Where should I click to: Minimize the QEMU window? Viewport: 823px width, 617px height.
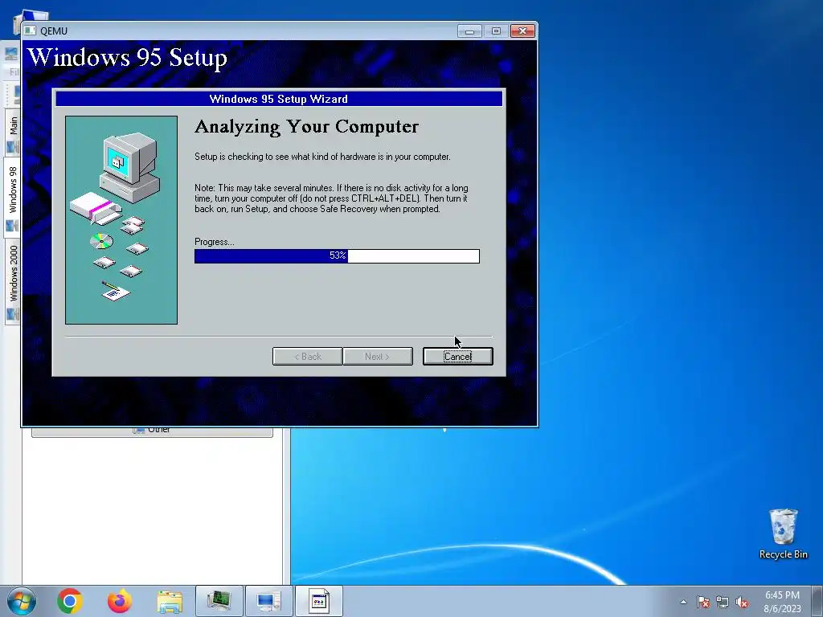469,31
